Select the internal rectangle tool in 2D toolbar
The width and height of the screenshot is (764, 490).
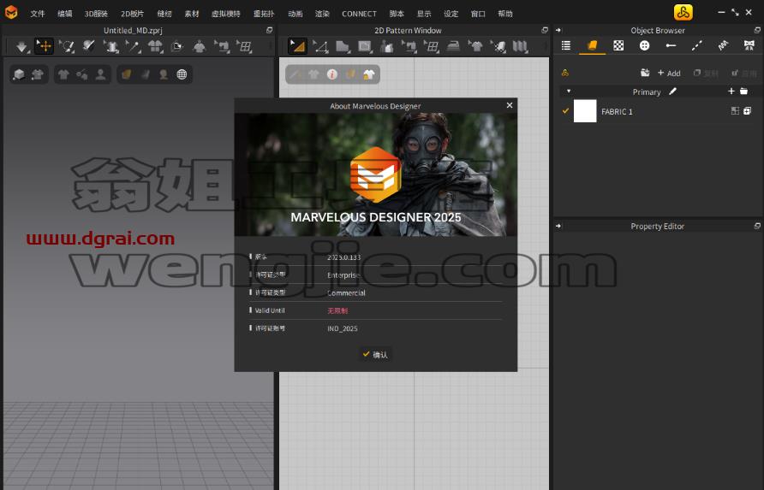coord(365,47)
